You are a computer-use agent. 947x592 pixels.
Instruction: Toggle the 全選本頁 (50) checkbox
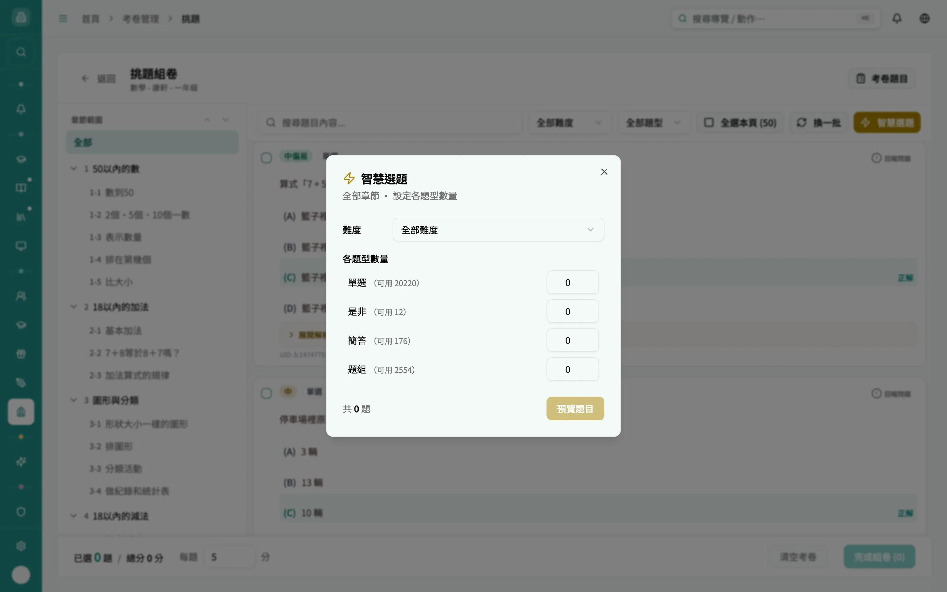(740, 123)
